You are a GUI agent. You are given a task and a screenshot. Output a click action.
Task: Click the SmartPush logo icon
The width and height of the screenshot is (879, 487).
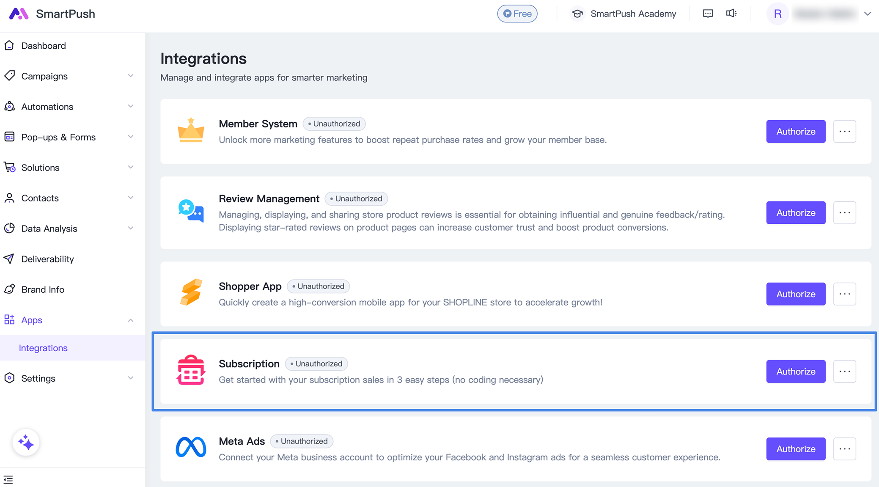coord(19,14)
